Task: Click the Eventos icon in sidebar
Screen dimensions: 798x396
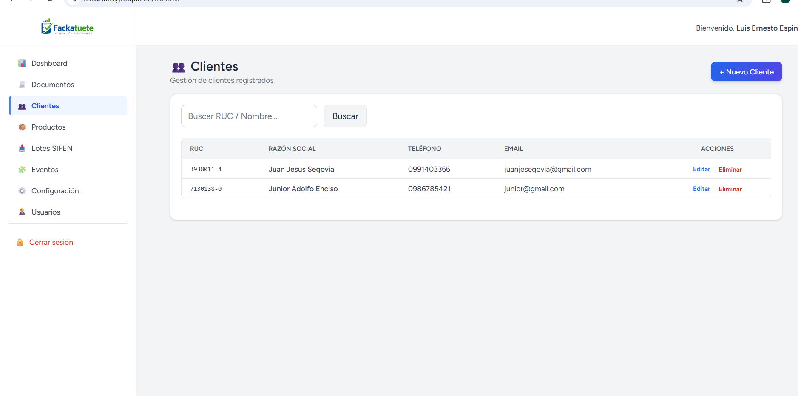Action: click(22, 170)
